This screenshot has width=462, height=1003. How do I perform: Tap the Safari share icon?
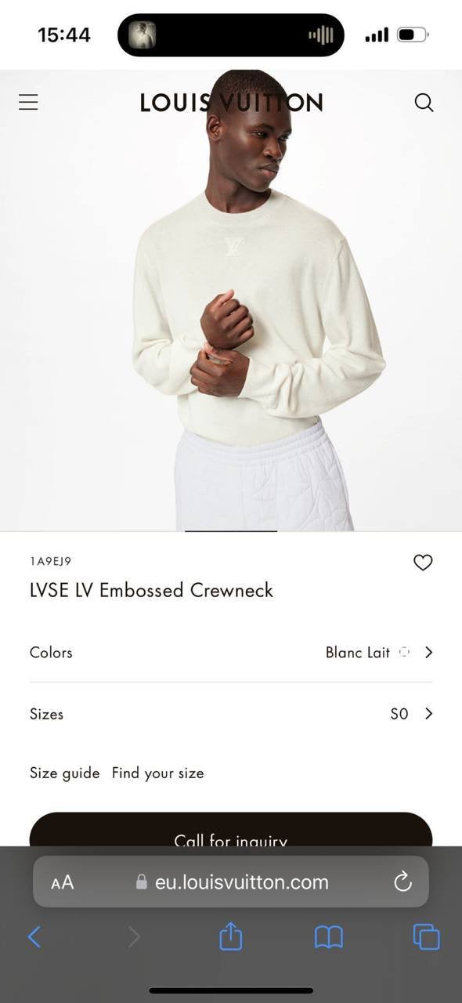tap(230, 936)
